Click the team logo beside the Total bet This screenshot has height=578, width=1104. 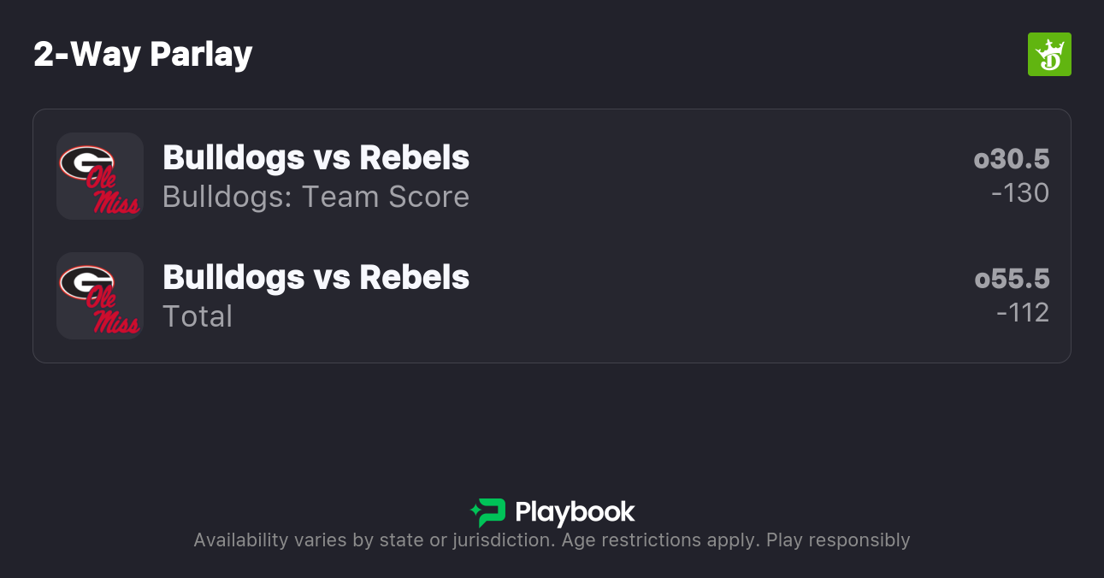pyautogui.click(x=99, y=296)
